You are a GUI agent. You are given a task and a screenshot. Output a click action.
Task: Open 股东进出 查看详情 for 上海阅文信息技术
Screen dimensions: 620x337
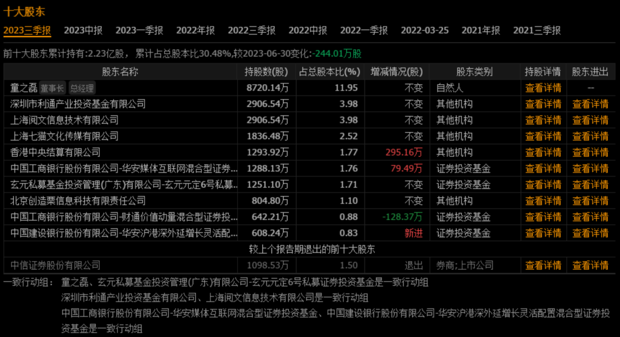[590, 120]
